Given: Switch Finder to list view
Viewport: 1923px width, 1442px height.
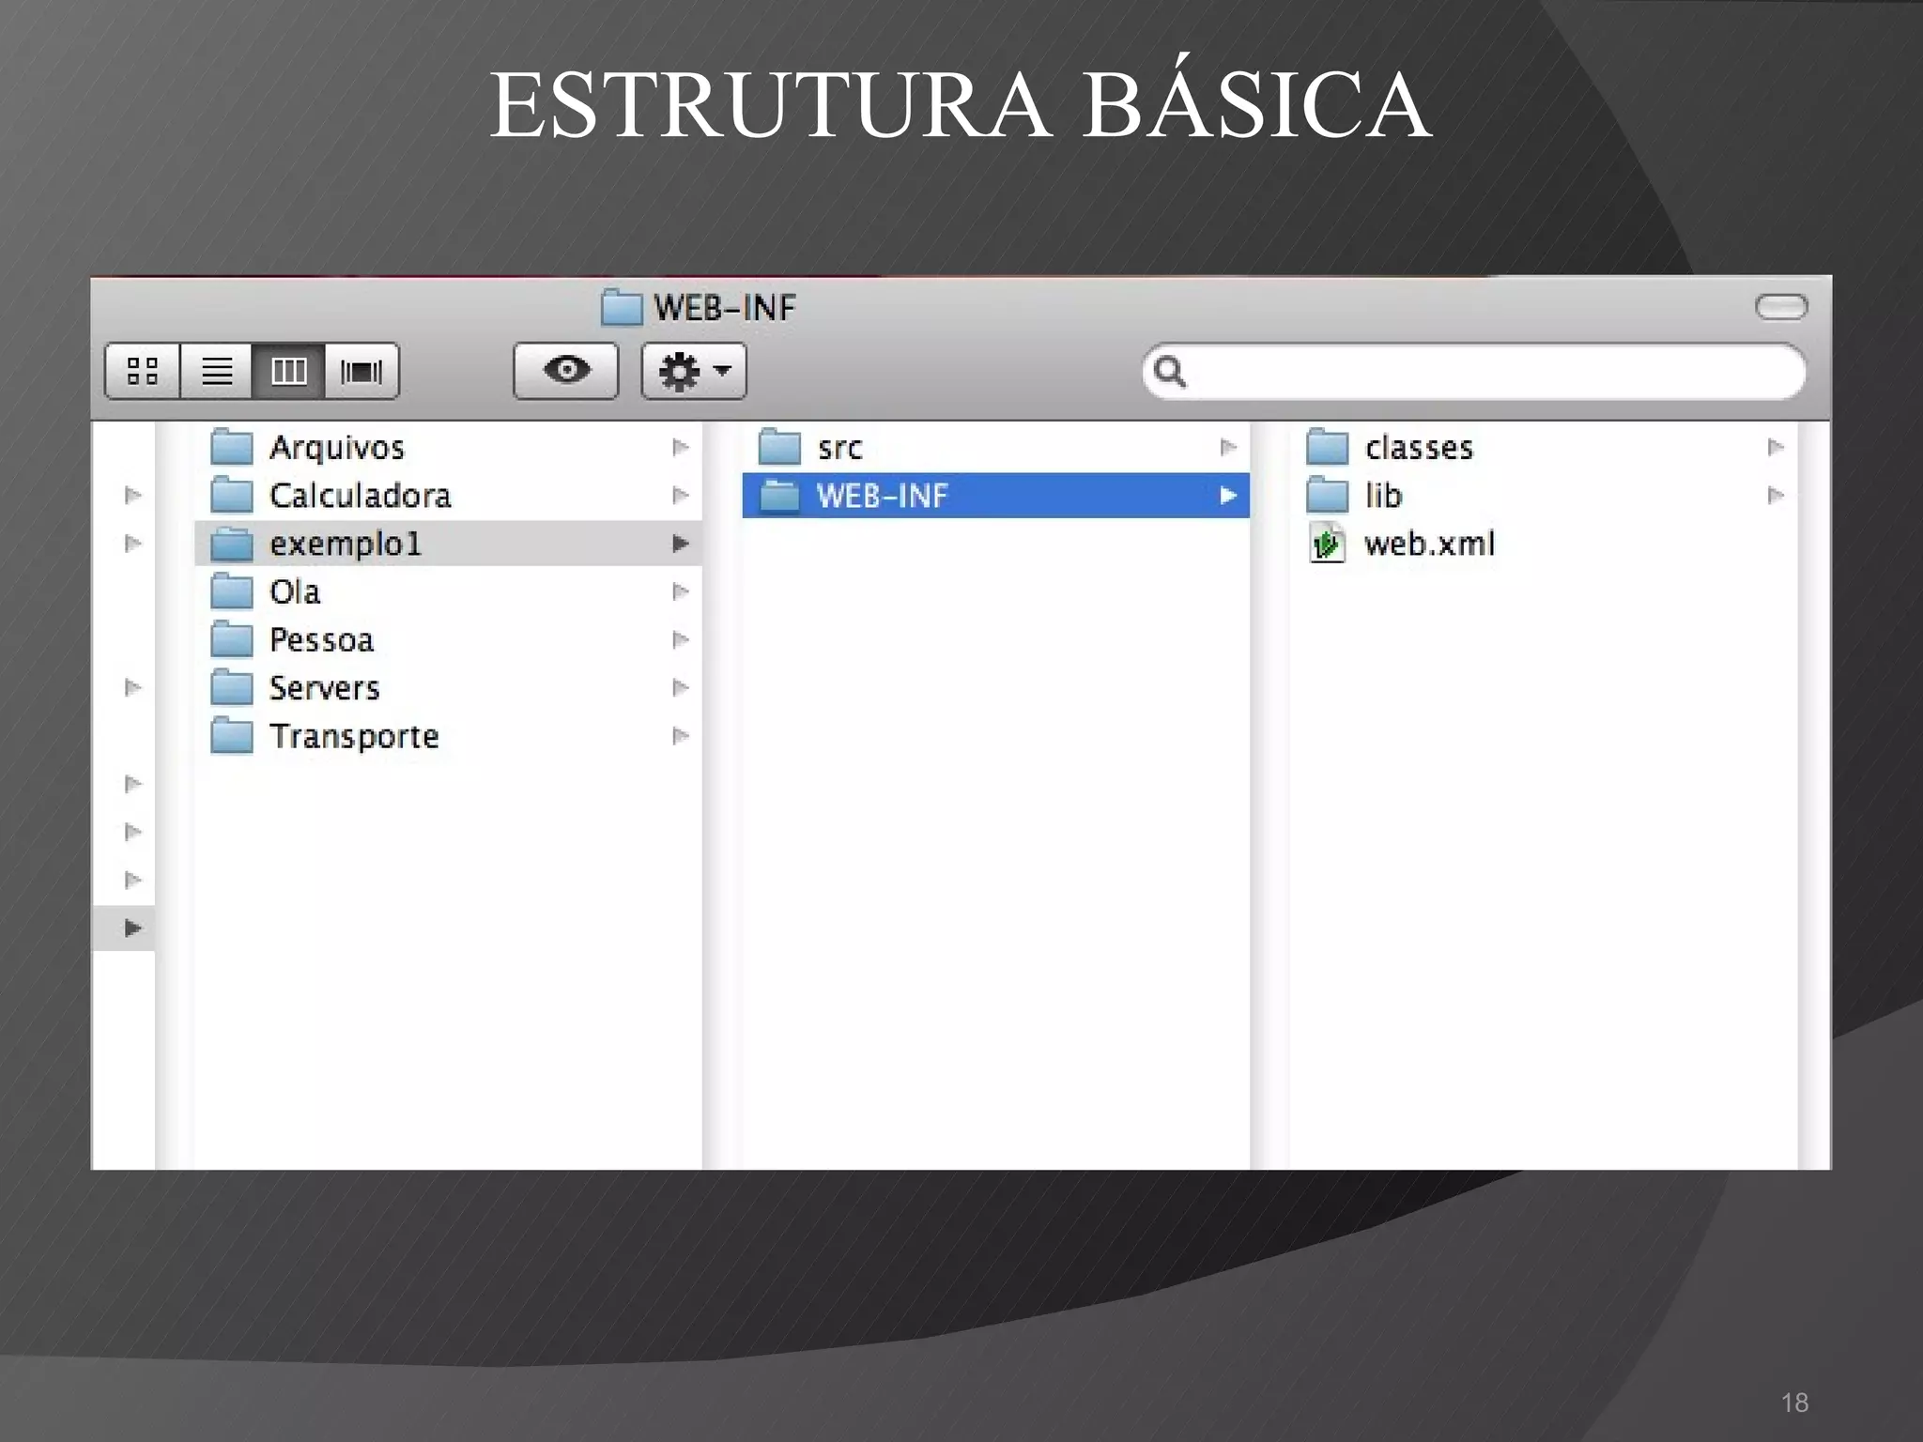Looking at the screenshot, I should 216,371.
